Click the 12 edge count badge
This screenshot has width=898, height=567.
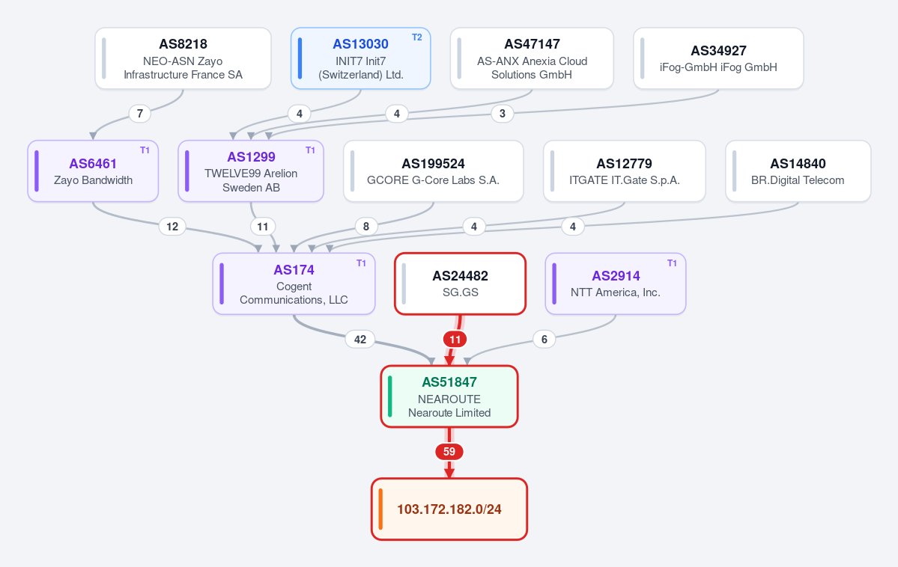[x=172, y=227]
